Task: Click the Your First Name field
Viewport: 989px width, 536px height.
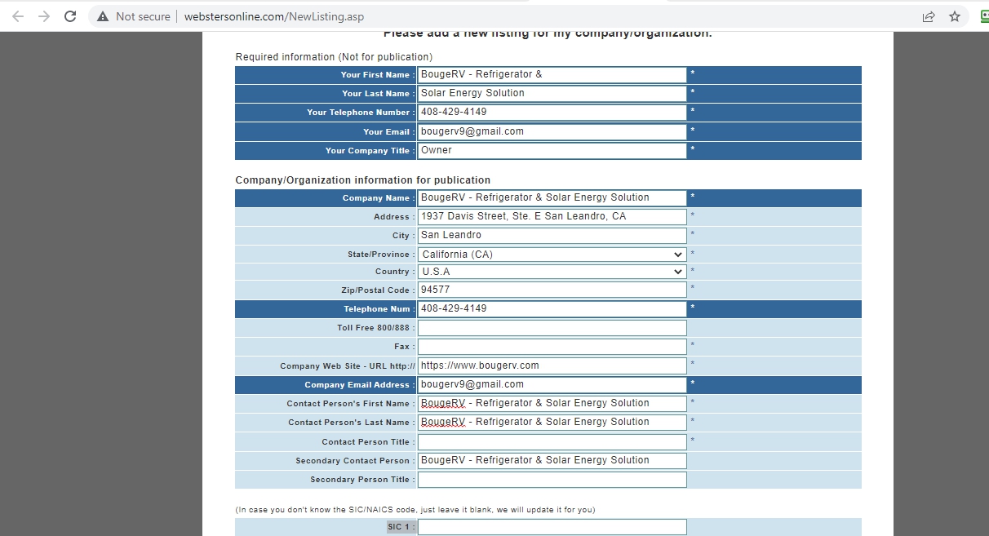Action: coord(552,74)
